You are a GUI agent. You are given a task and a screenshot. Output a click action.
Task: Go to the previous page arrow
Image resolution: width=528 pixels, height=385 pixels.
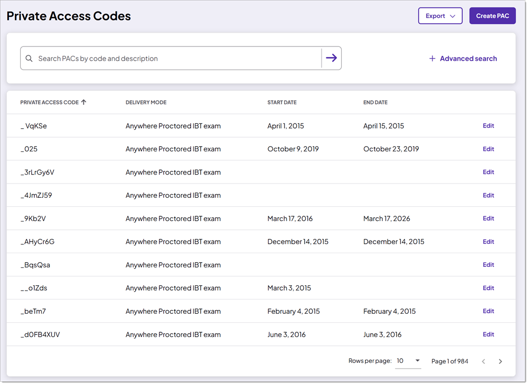[483, 361]
